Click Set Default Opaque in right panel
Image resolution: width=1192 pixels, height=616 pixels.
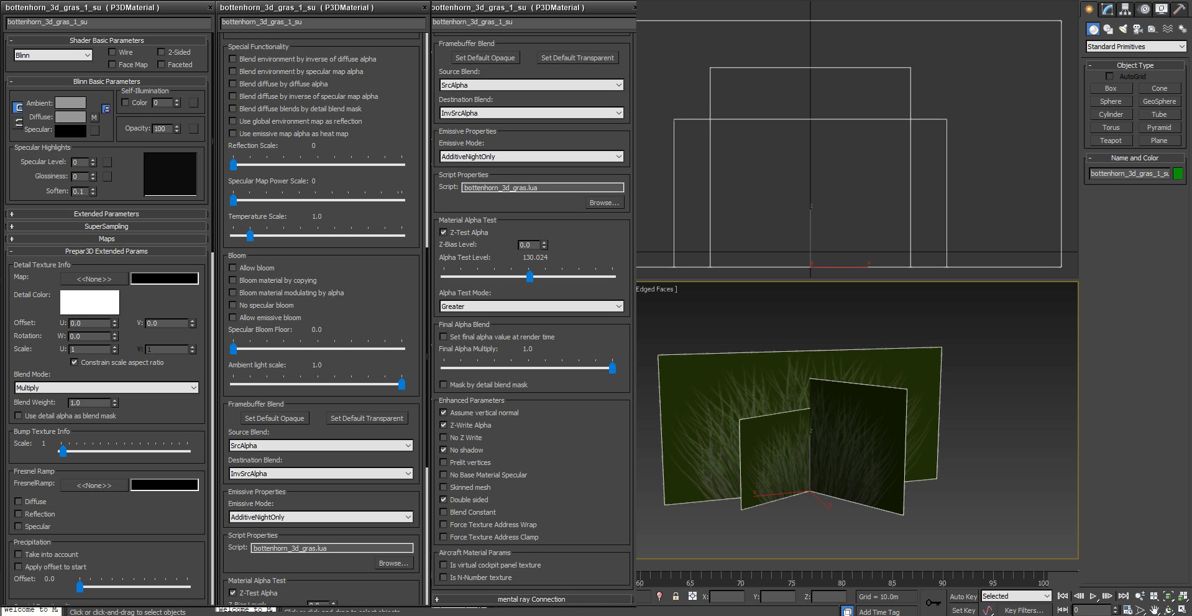pos(485,58)
